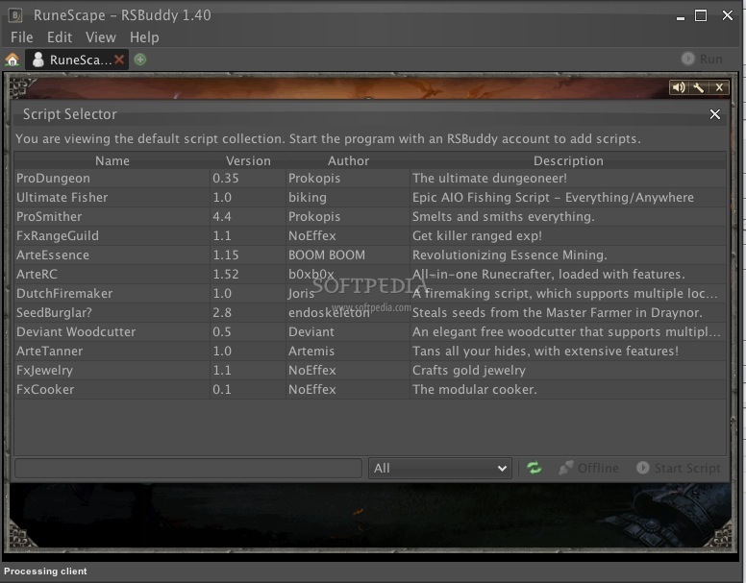This screenshot has width=746, height=583.
Task: Sort scripts by the Version column header
Action: (248, 160)
